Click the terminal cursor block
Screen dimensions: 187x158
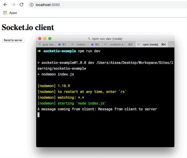[38, 115]
